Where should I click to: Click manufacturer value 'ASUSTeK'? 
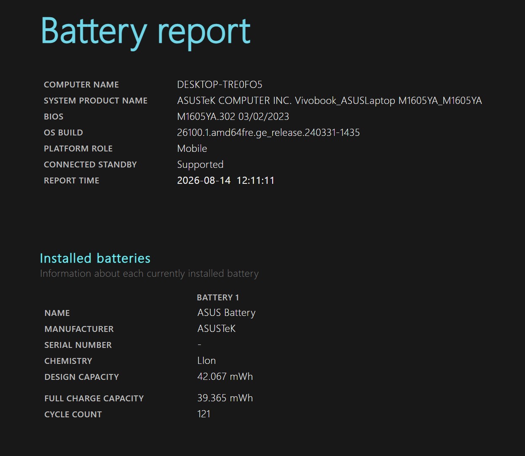click(x=216, y=329)
